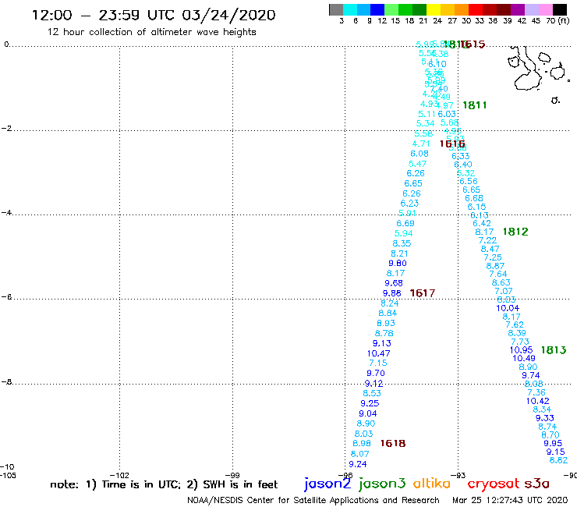Click the latitude axis label -8
Viewport: 577px width, 507px height.
(6, 382)
